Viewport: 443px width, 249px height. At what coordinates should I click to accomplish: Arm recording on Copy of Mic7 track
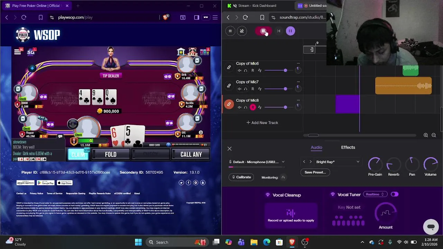click(253, 89)
